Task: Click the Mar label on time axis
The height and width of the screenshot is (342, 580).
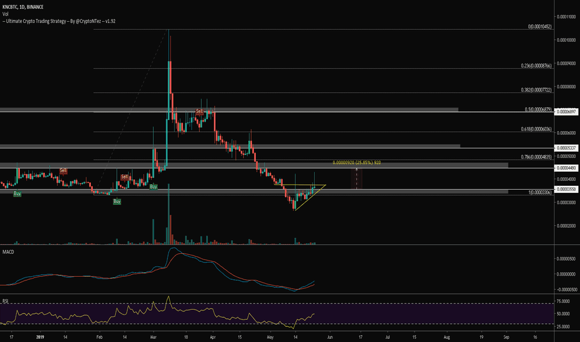Action: tap(154, 337)
